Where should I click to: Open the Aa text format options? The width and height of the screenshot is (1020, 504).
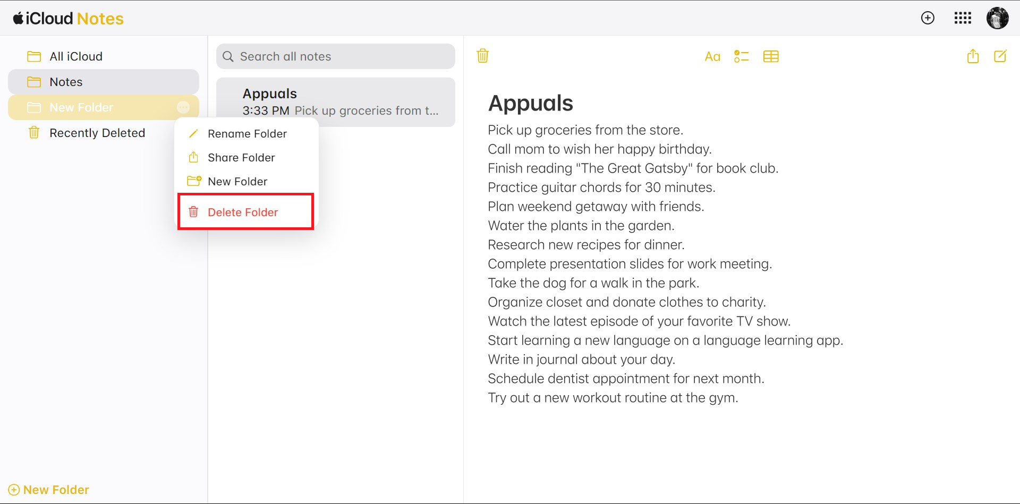[x=712, y=56]
